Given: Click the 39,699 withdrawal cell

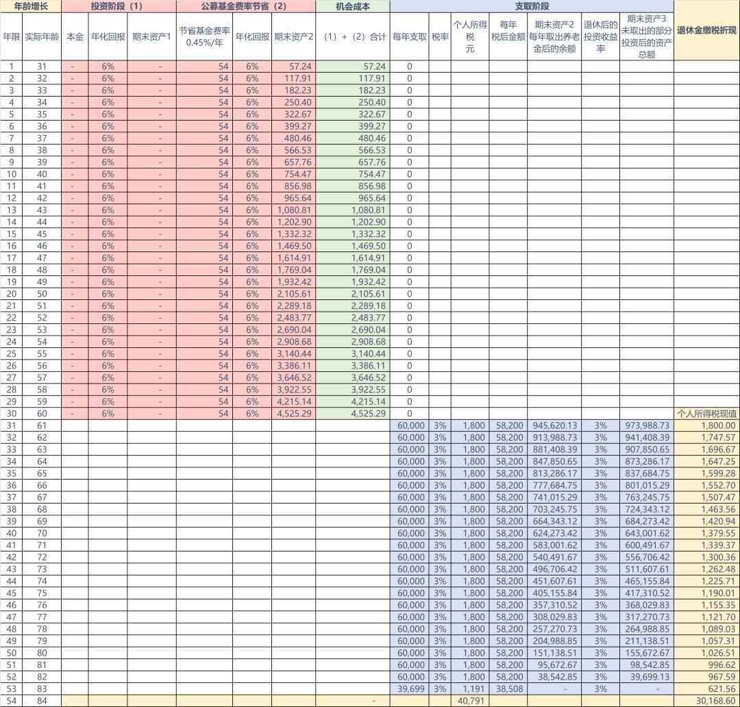Looking at the screenshot, I should 410,689.
